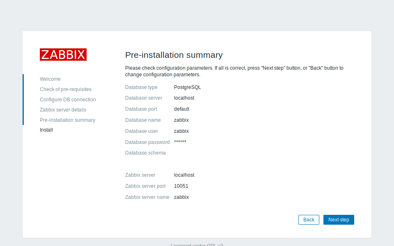This screenshot has width=394, height=246.
Task: Click the Database user label
Action: click(x=142, y=131)
